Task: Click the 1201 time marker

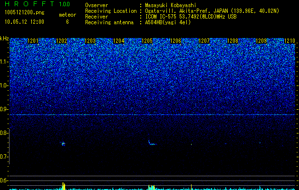Action: pos(33,41)
